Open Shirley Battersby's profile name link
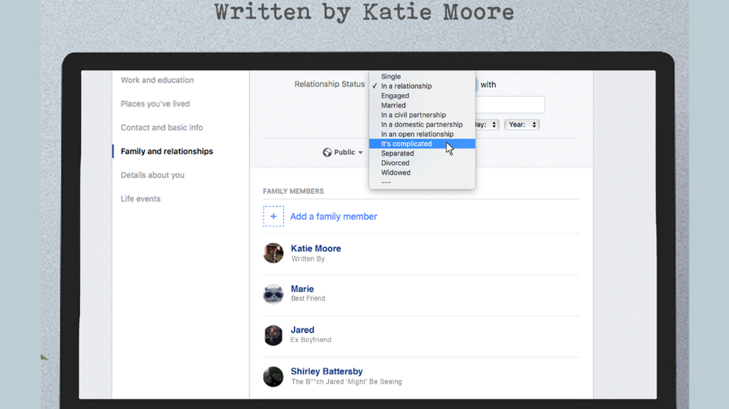This screenshot has height=409, width=729. click(x=327, y=372)
